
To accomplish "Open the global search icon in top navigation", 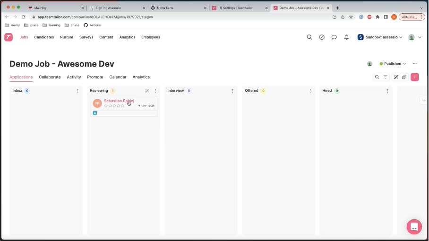I will [309, 37].
